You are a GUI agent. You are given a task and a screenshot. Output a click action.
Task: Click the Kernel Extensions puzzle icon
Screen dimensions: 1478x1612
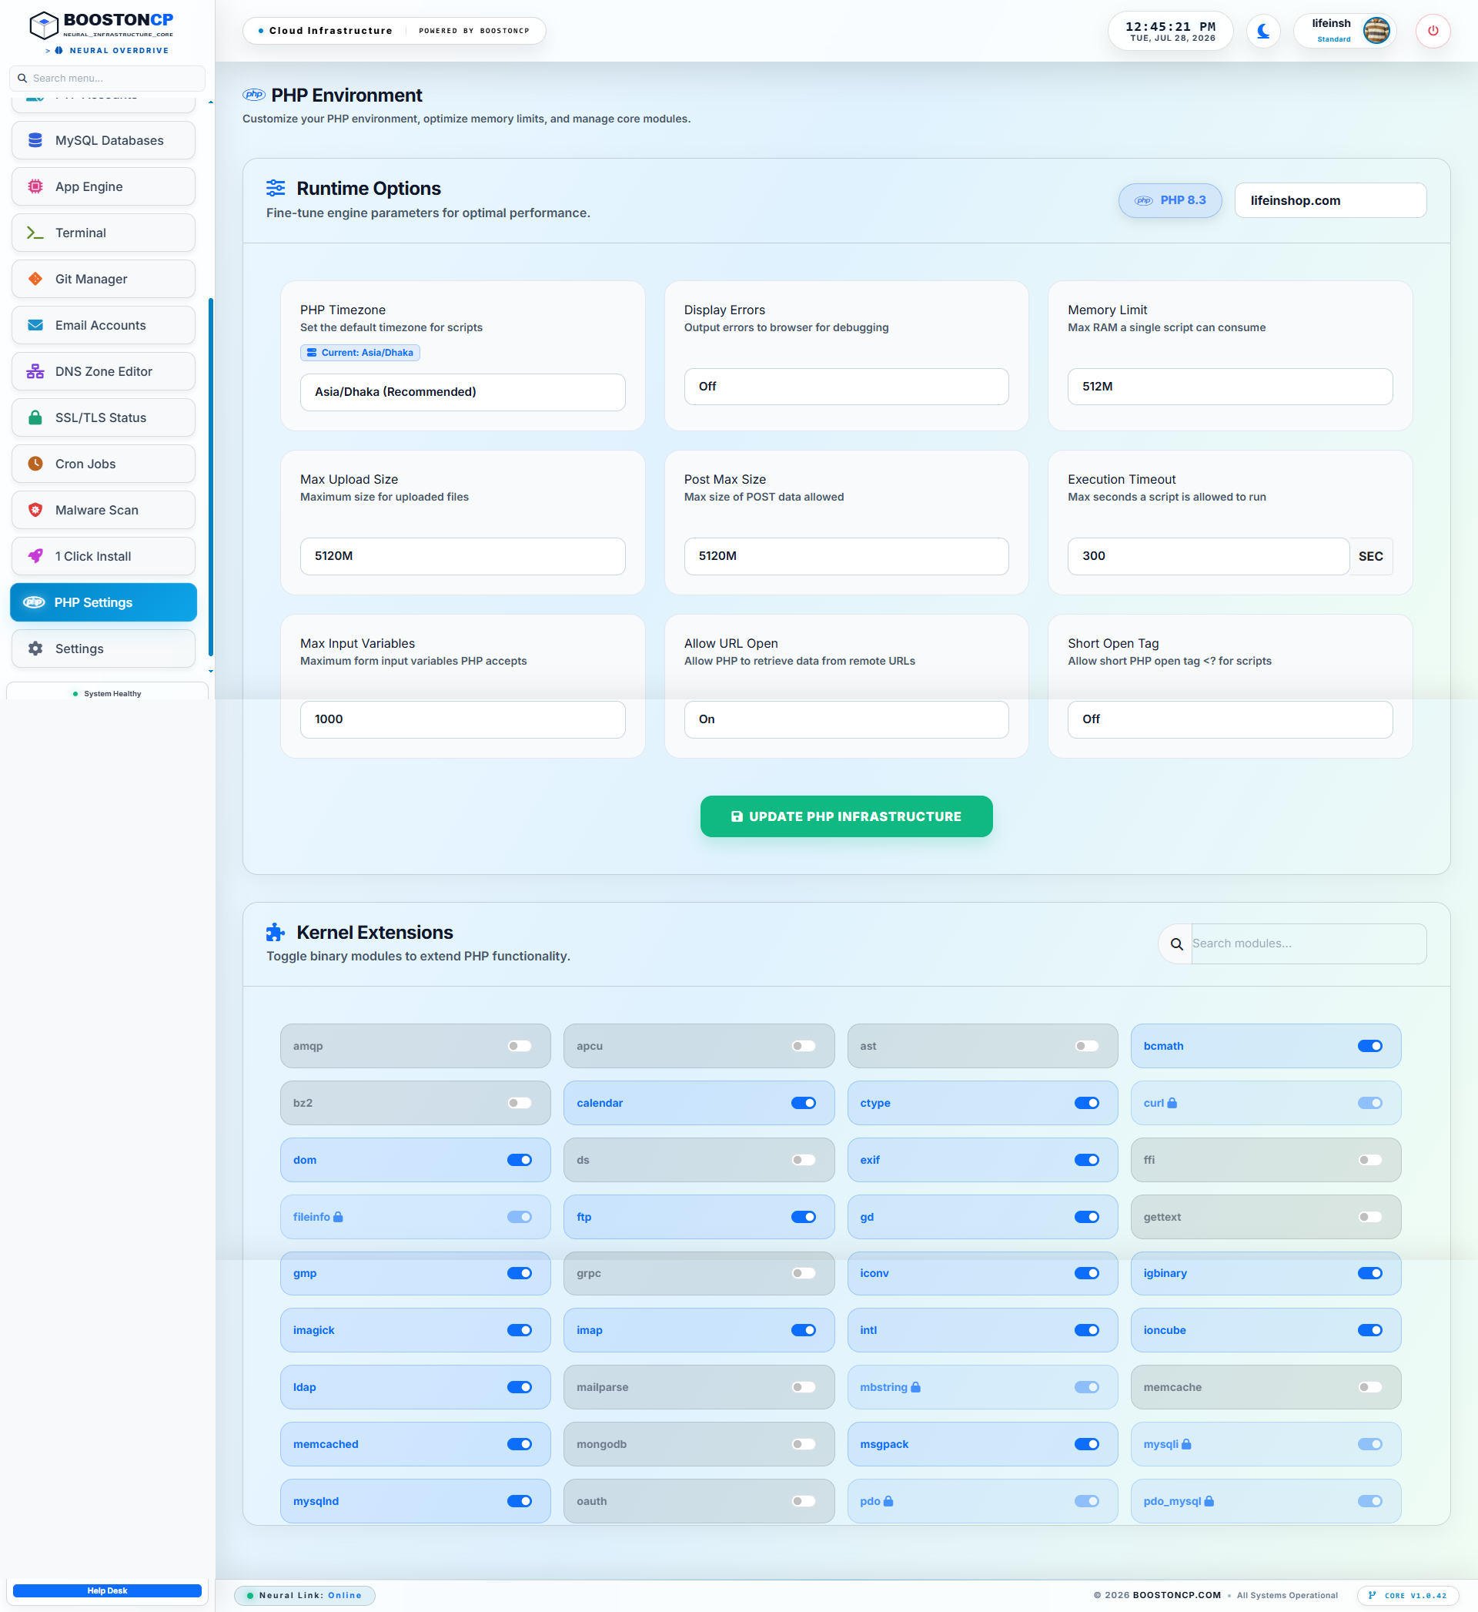coord(275,932)
